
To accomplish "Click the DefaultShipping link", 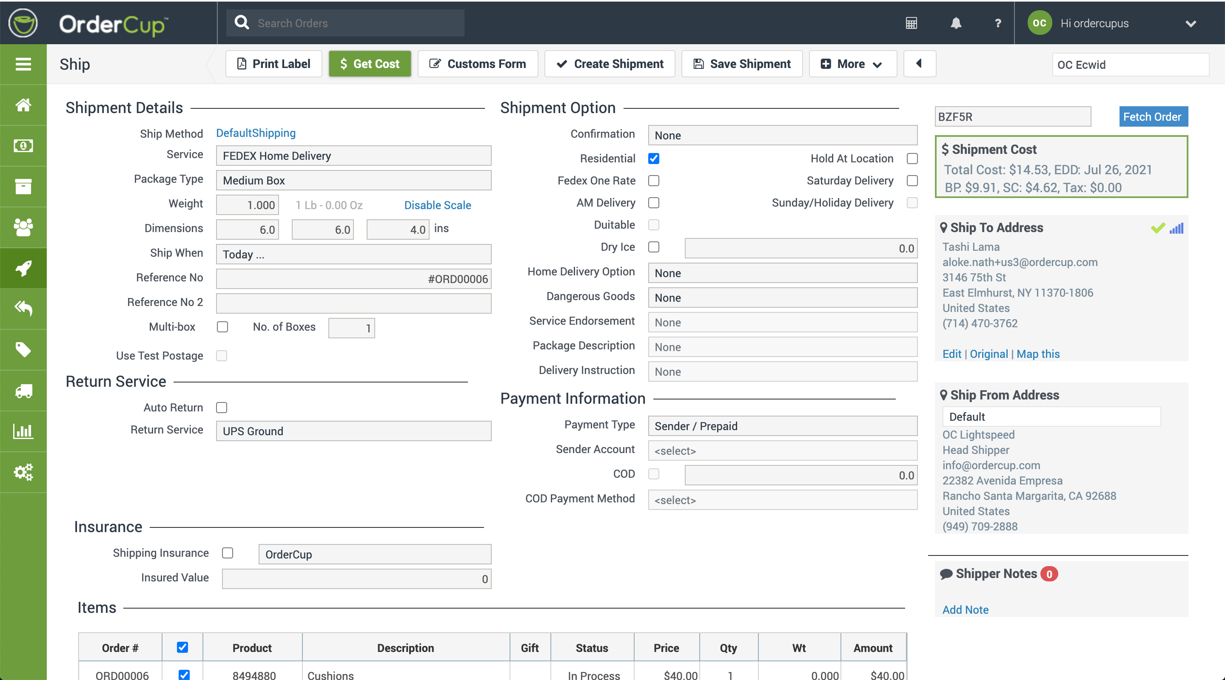I will tap(256, 133).
